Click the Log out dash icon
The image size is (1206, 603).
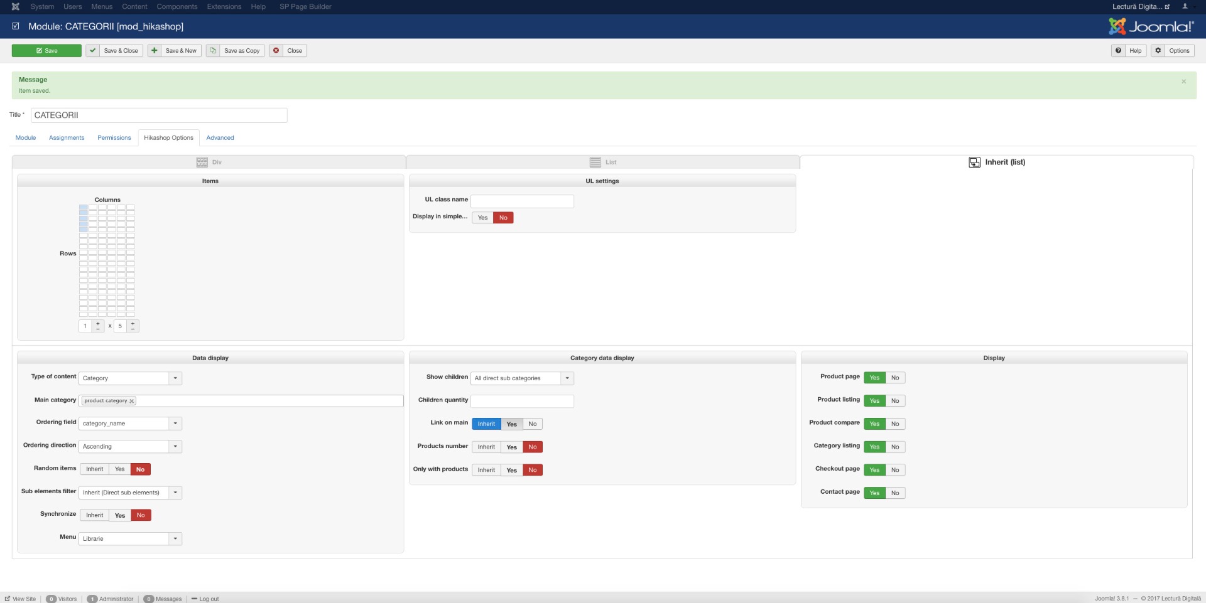pos(195,599)
